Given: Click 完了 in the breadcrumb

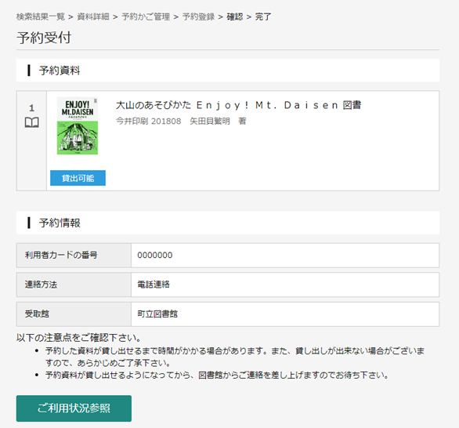Looking at the screenshot, I should (x=263, y=16).
